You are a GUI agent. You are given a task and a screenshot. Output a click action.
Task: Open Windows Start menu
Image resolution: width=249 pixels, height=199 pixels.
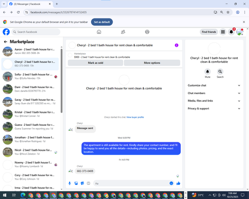click(4, 195)
